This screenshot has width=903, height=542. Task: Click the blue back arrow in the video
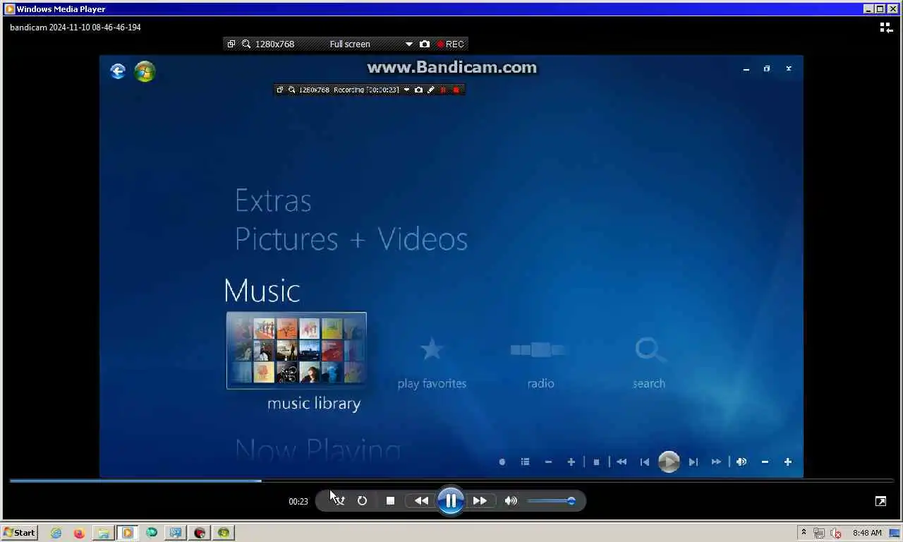pos(118,71)
